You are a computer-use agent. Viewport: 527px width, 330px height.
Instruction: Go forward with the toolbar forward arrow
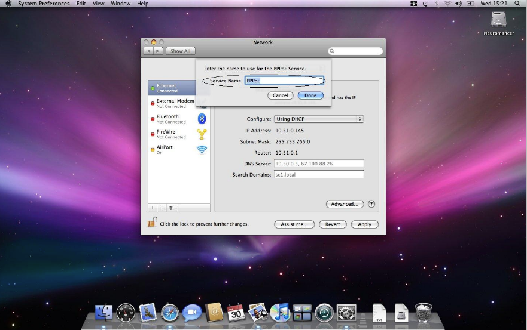158,51
